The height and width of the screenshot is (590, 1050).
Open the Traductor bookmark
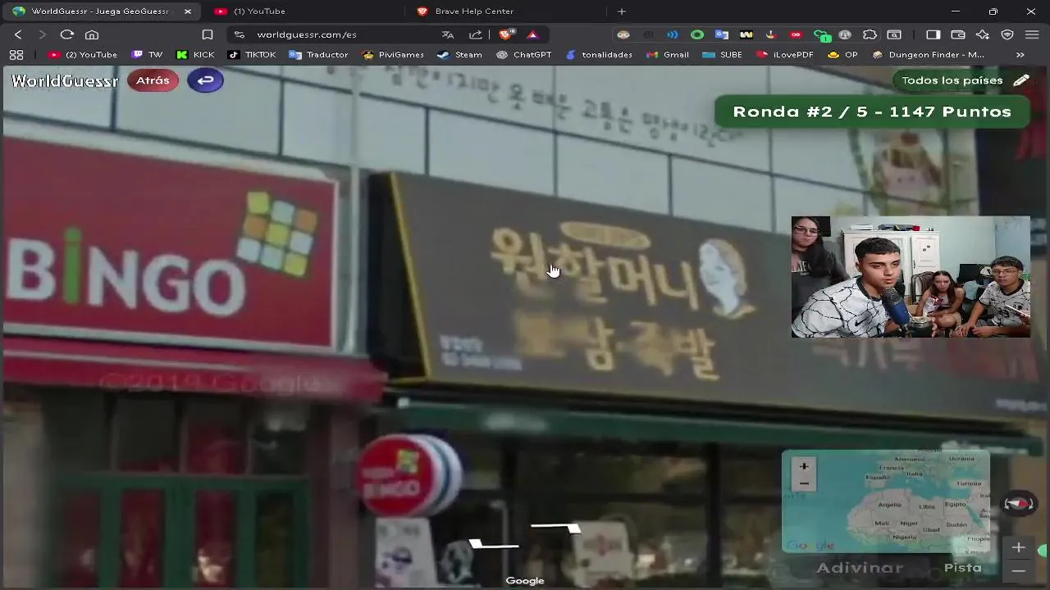319,55
